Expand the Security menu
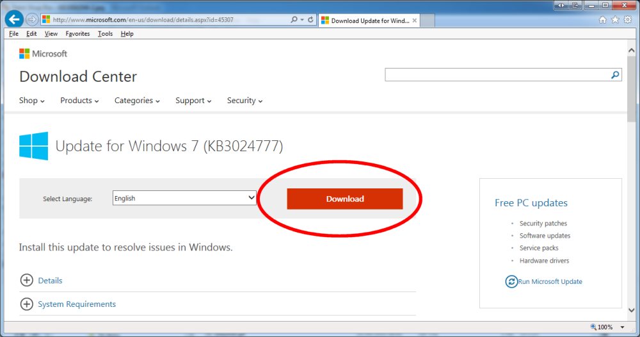 point(245,101)
